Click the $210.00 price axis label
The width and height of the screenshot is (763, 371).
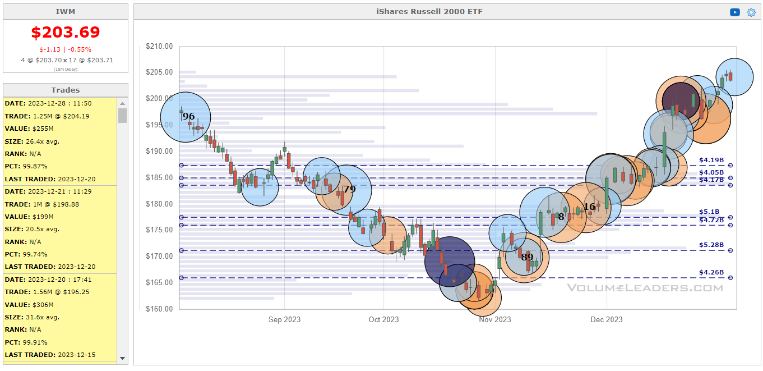(x=159, y=46)
